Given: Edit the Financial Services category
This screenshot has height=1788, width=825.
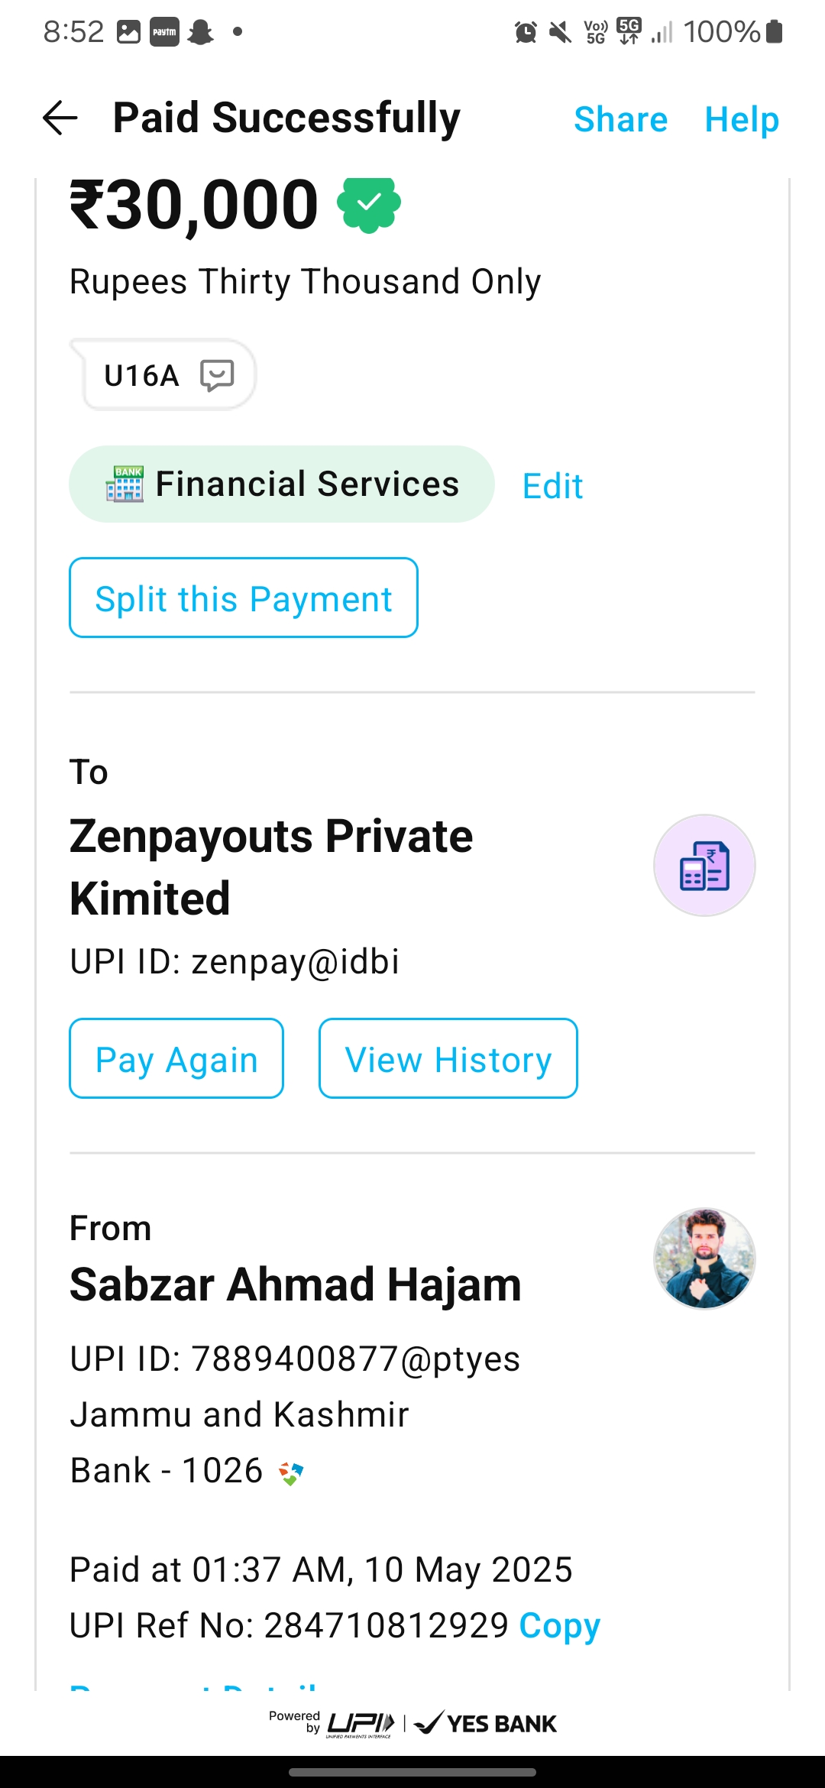Looking at the screenshot, I should pyautogui.click(x=552, y=486).
